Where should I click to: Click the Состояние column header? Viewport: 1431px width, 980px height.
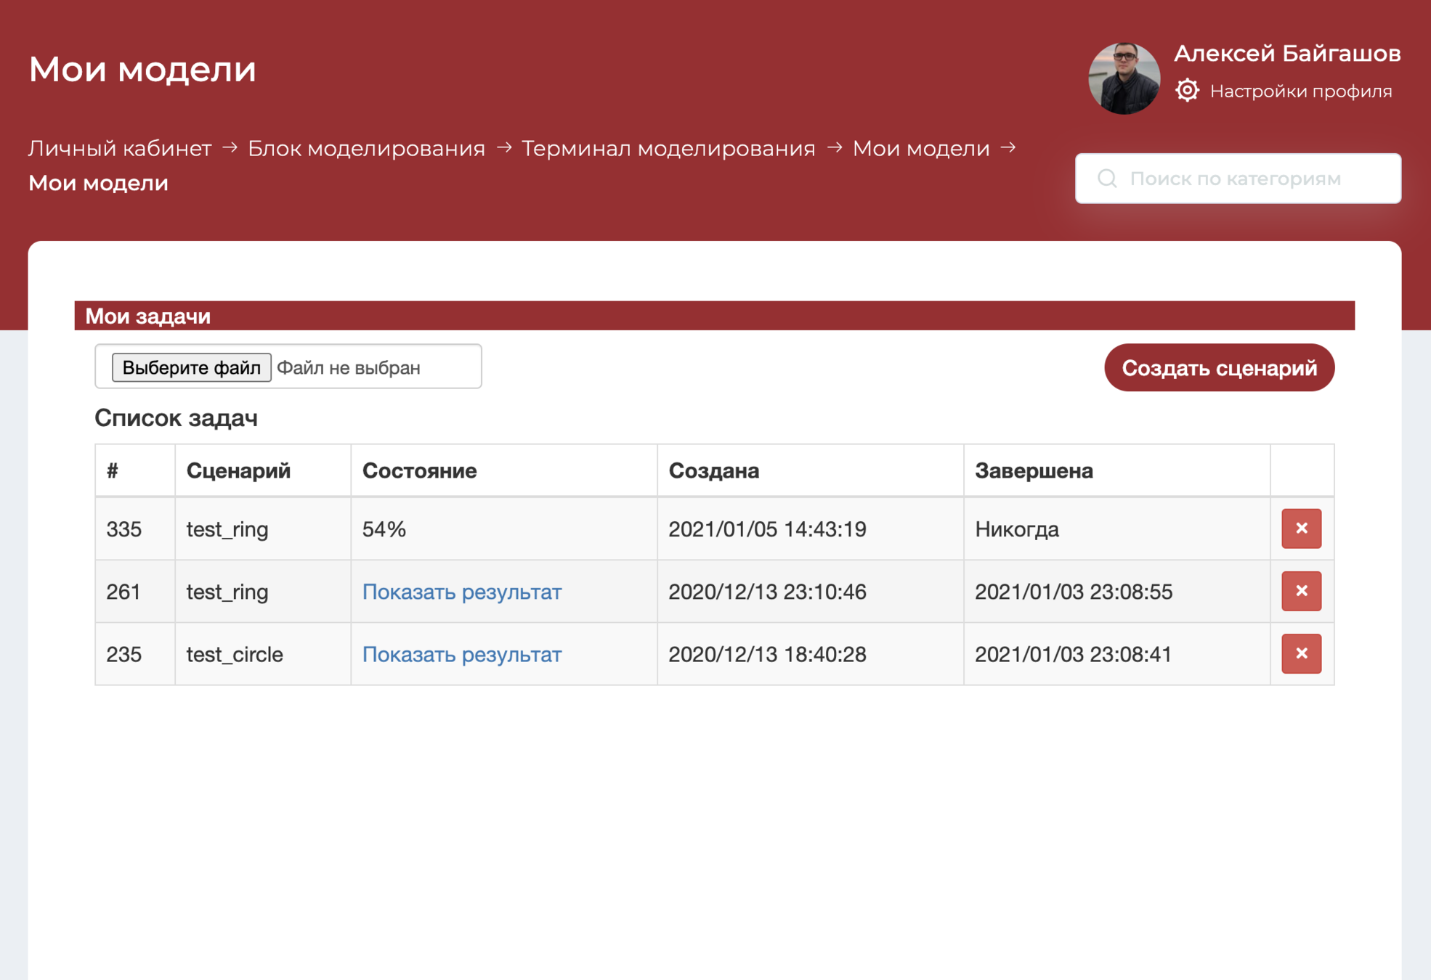[419, 470]
